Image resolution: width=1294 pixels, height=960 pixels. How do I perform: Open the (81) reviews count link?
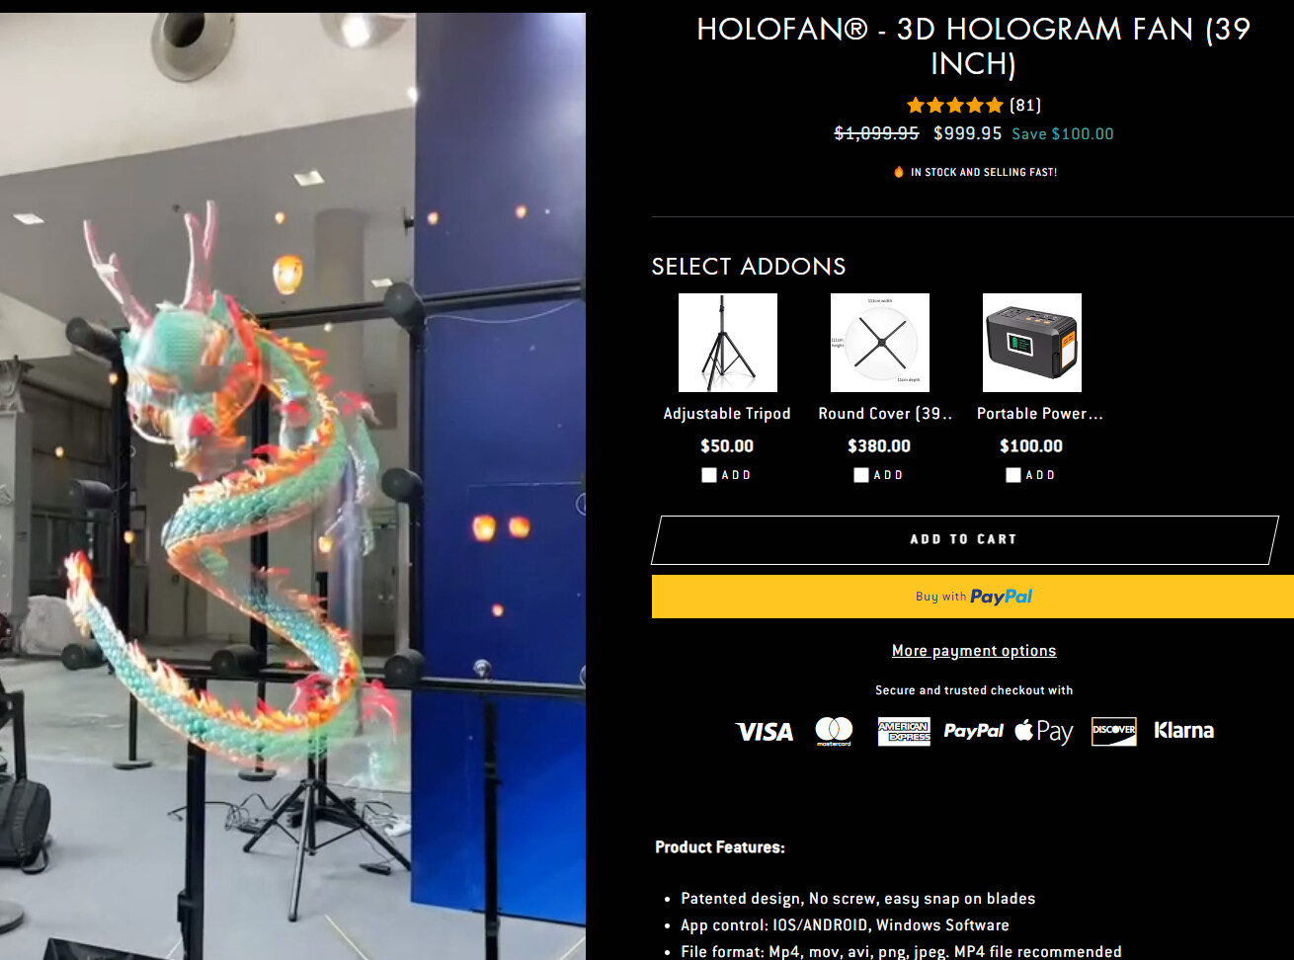coord(1025,105)
